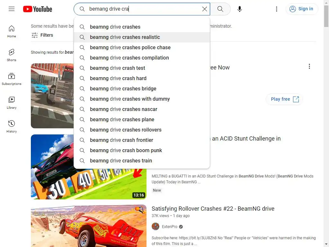Start voice search with microphone
This screenshot has height=247, width=329.
tap(240, 9)
